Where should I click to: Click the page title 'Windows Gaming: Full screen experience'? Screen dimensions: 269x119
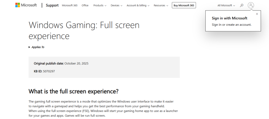[x=84, y=31]
